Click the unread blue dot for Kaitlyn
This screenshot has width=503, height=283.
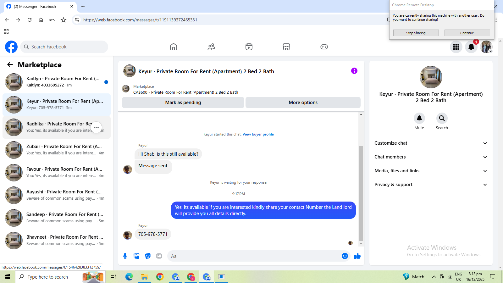click(106, 82)
